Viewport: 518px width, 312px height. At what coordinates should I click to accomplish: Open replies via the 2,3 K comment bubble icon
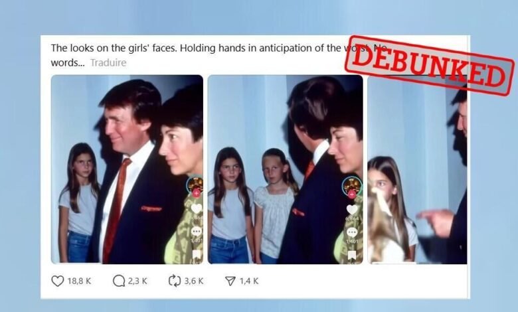119,281
